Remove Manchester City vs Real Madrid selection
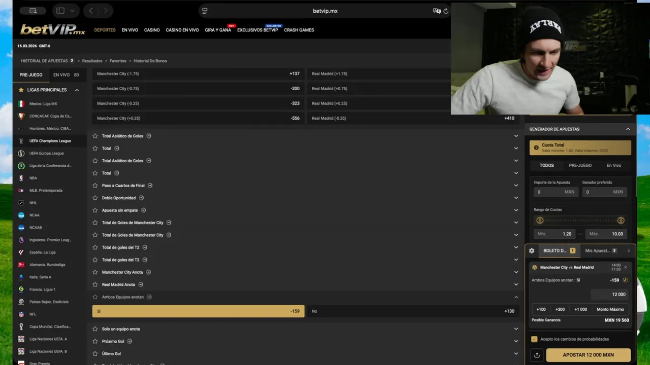Screen dimensions: 650x365 coord(626,267)
